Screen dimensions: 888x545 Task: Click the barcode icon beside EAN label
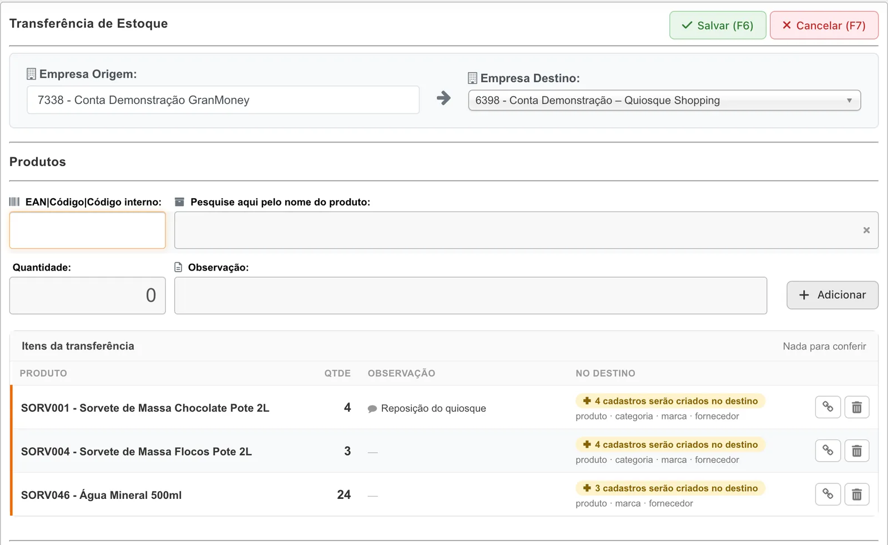tap(14, 202)
